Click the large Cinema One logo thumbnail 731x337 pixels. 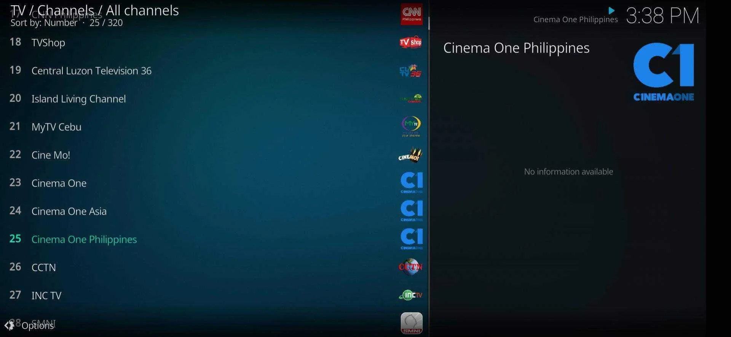point(664,72)
